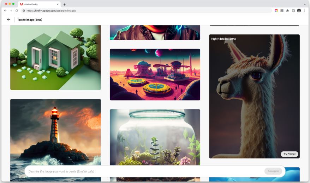Open the blue image at bottom right
Screen dimensions: 310x183
[x=293, y=174]
